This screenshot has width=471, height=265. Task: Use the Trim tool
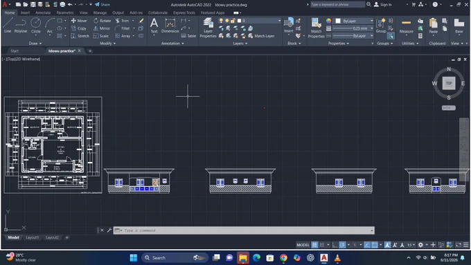[x=123, y=21]
